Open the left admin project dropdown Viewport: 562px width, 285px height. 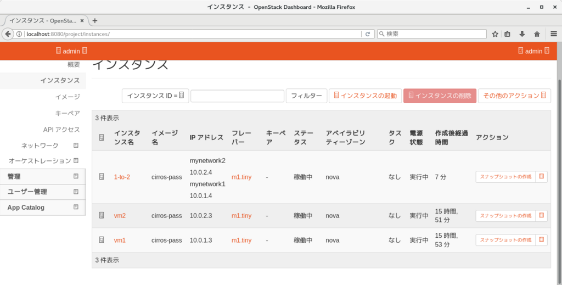(x=71, y=51)
